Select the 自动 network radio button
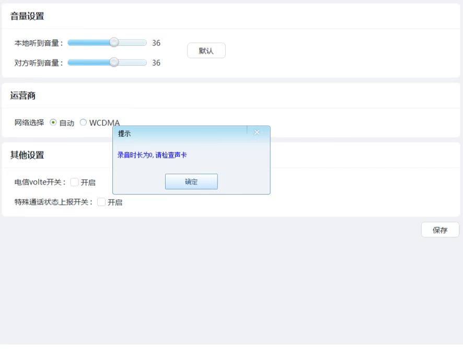 (53, 122)
